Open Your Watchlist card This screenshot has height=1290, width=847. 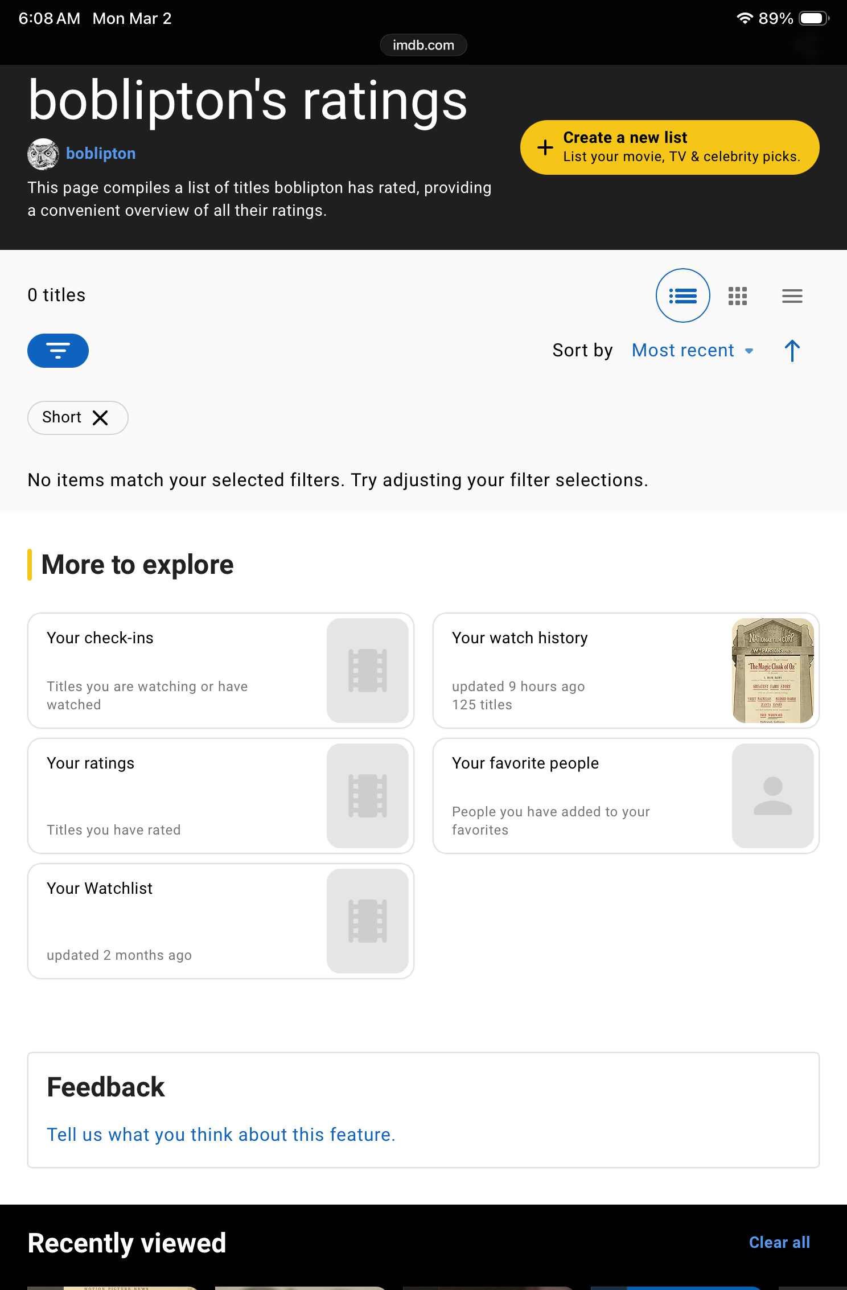pos(171,921)
